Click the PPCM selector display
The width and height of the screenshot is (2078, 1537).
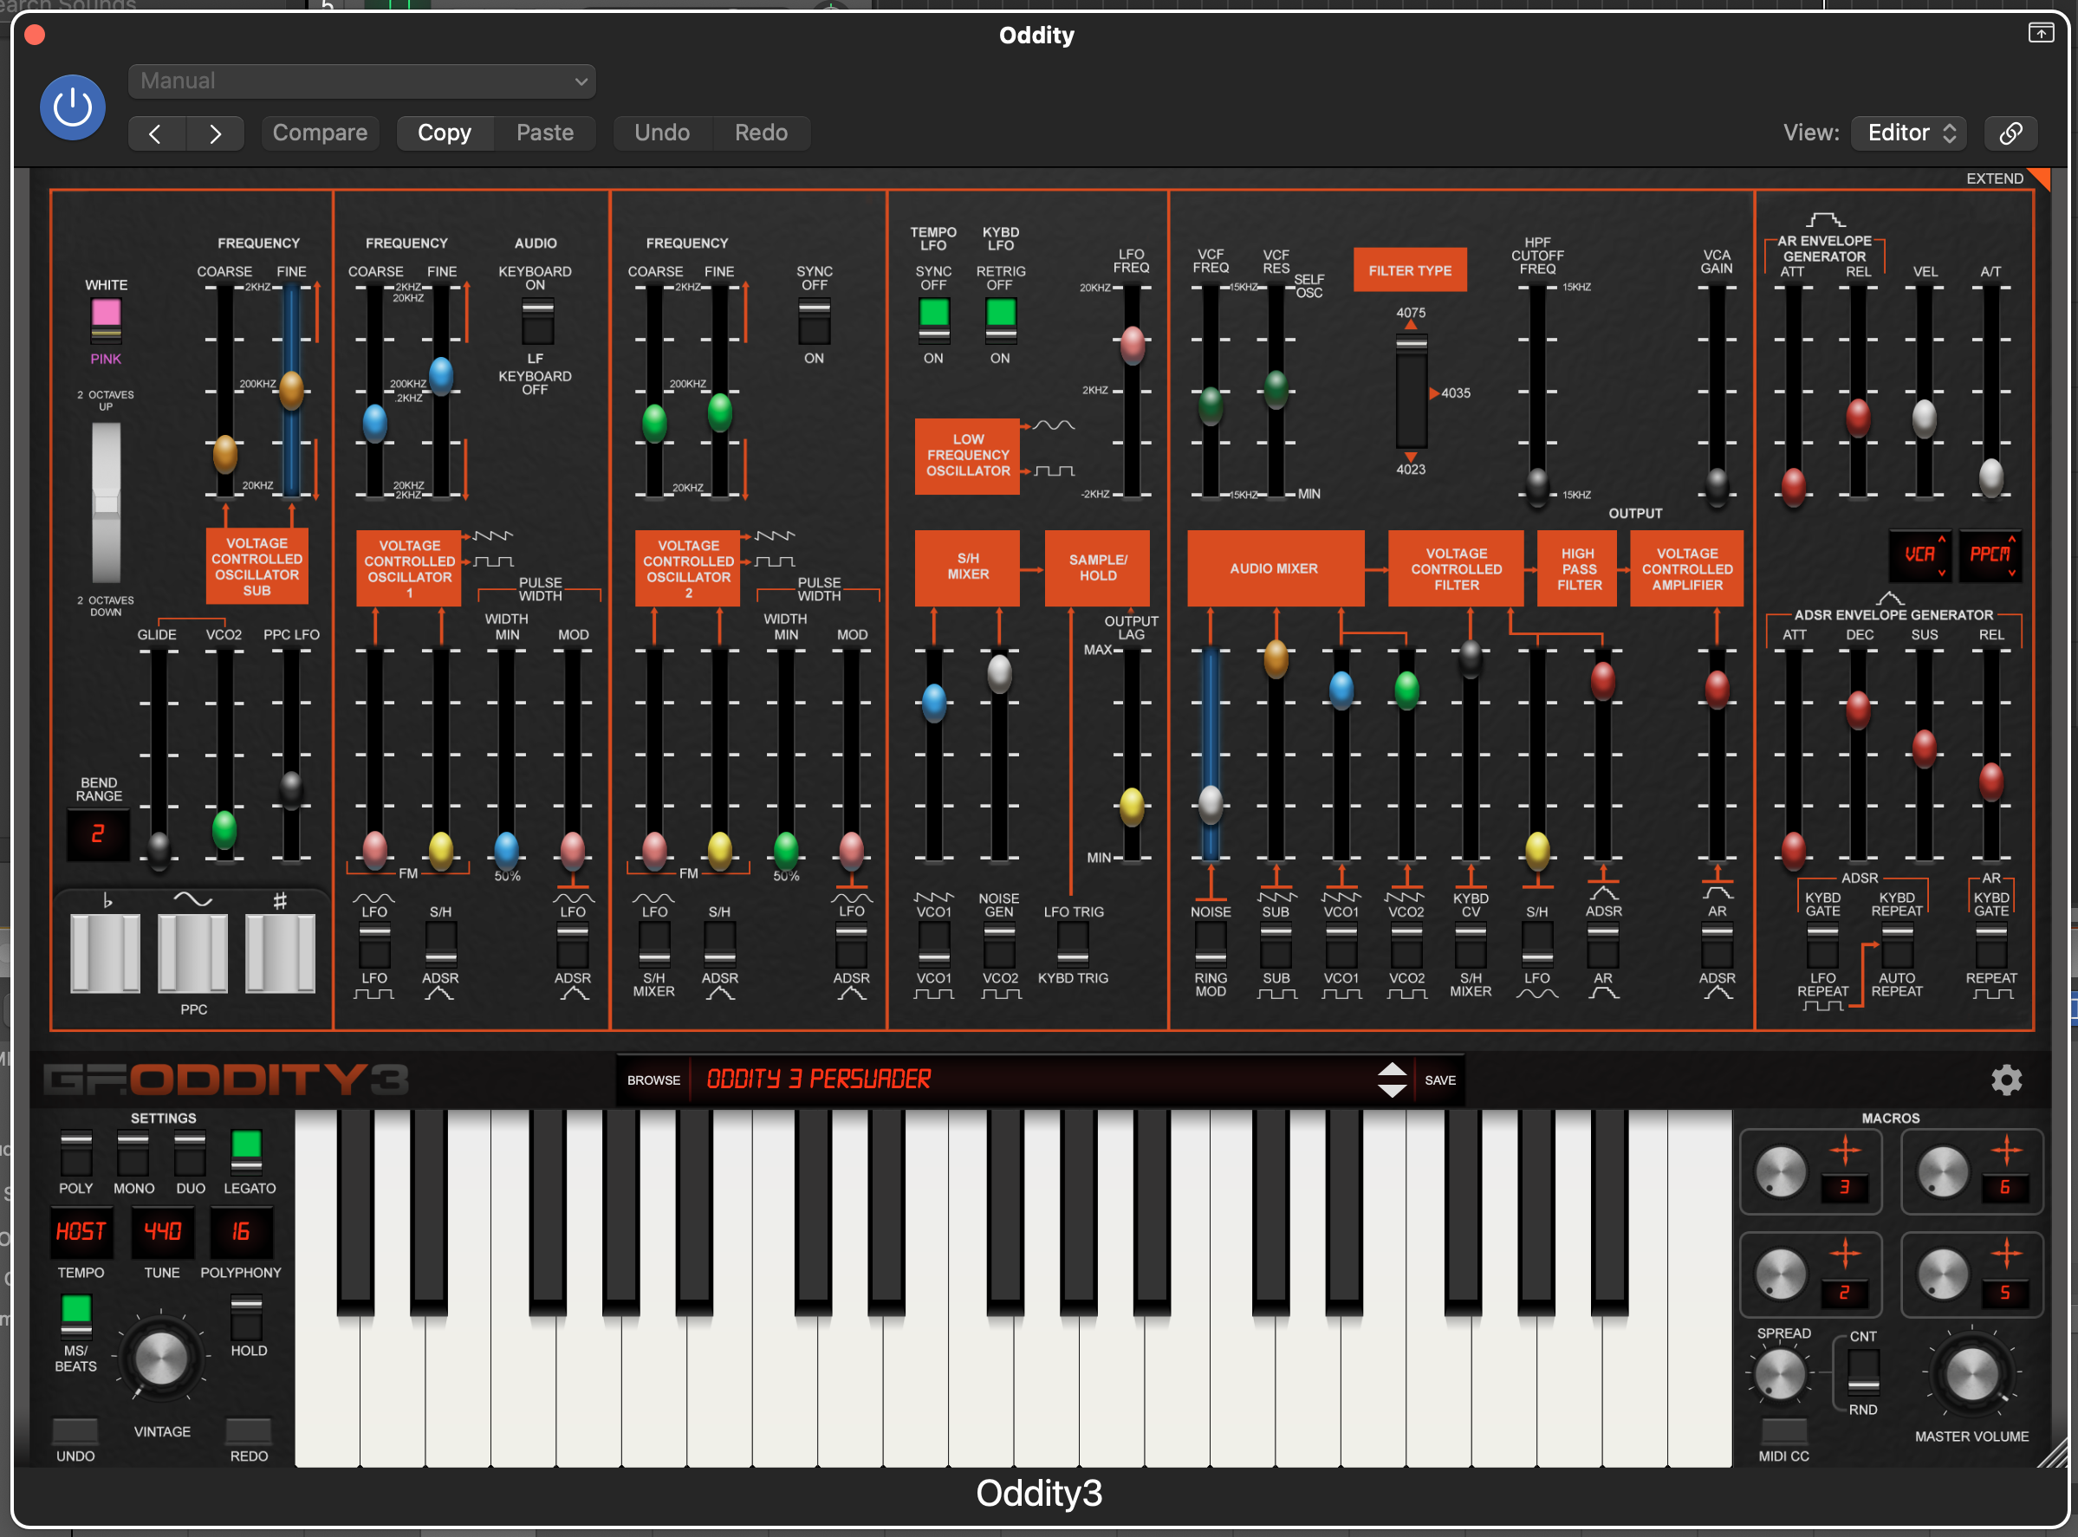point(1990,555)
